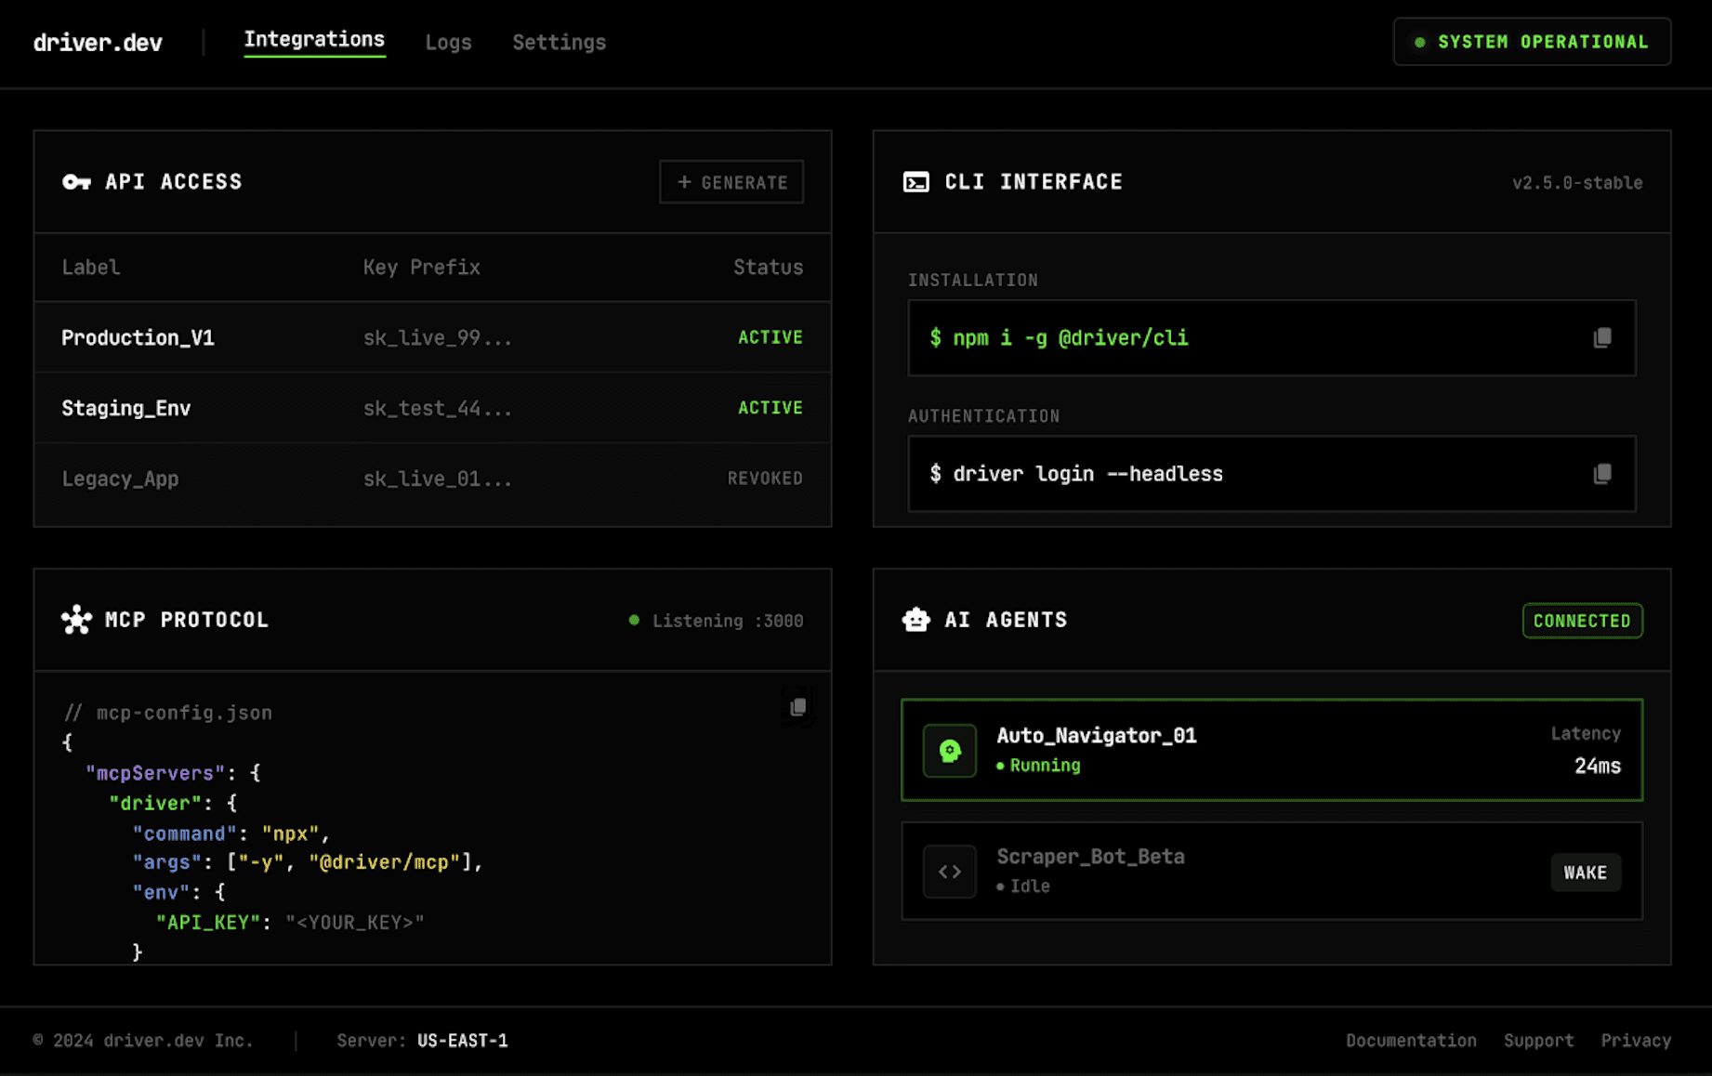Switch to the Logs tab
This screenshot has height=1076, width=1712.
[448, 42]
